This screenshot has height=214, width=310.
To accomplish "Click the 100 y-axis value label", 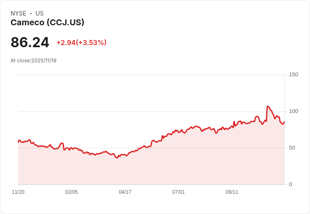I will coord(294,111).
